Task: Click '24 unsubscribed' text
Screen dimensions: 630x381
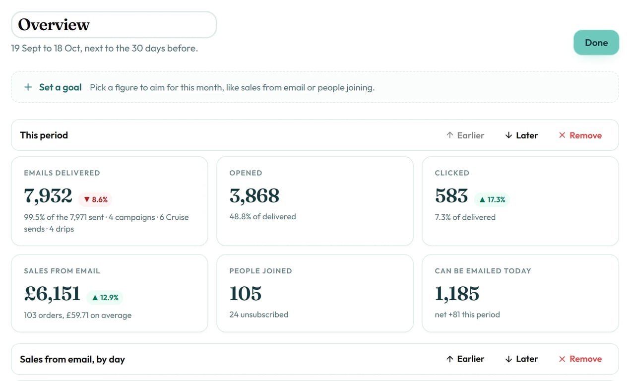Action: pyautogui.click(x=258, y=315)
